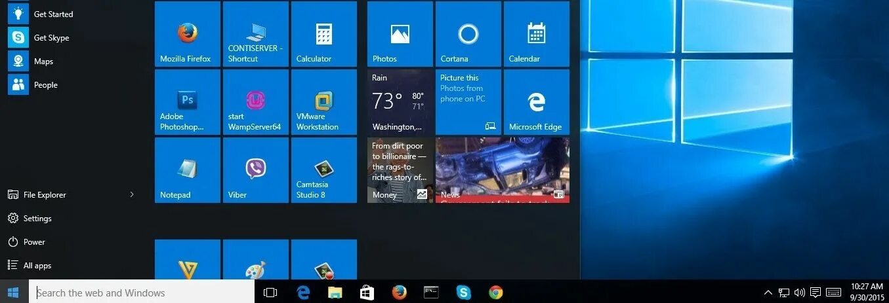Open Skype from the taskbar

[464, 293]
